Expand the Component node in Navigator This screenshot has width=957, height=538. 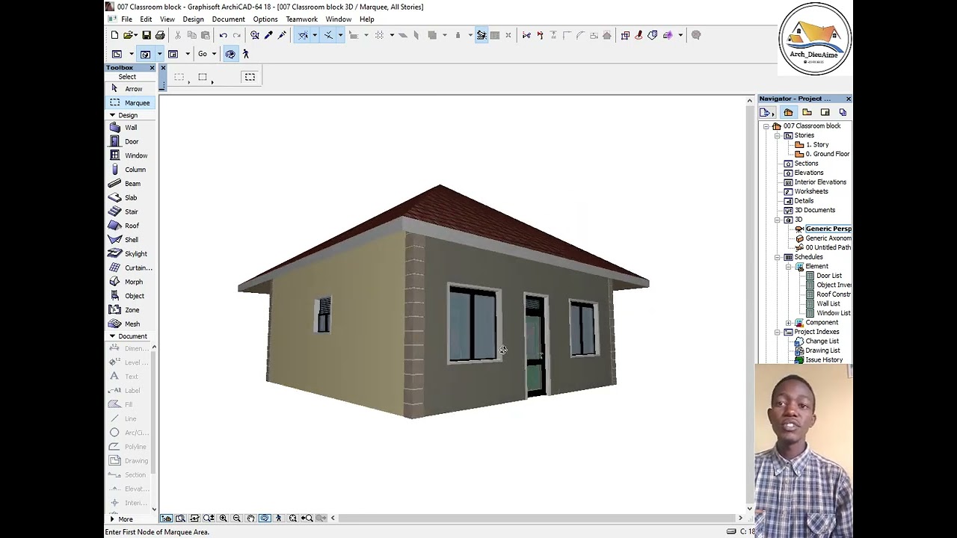[x=789, y=323]
